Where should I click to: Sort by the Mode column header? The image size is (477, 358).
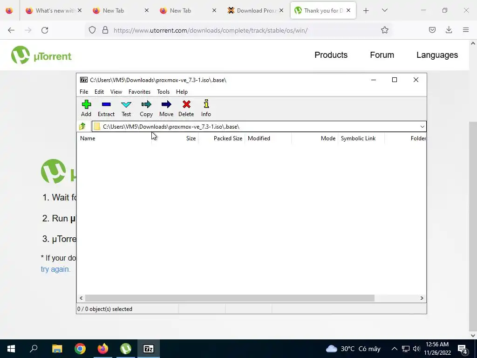(314, 138)
